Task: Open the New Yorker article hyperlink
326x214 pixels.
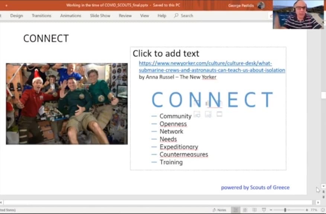Action: point(212,67)
